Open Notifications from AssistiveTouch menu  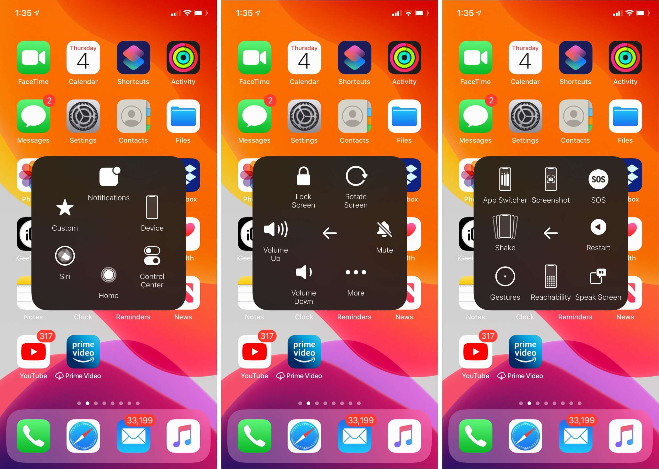pyautogui.click(x=108, y=188)
